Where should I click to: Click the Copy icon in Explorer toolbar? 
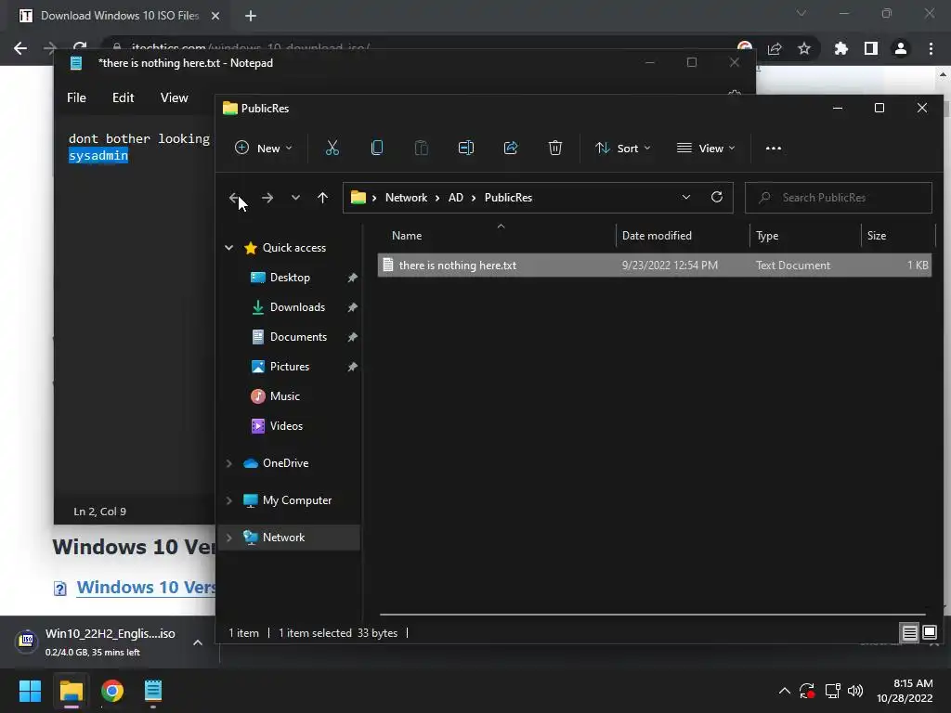(x=377, y=148)
